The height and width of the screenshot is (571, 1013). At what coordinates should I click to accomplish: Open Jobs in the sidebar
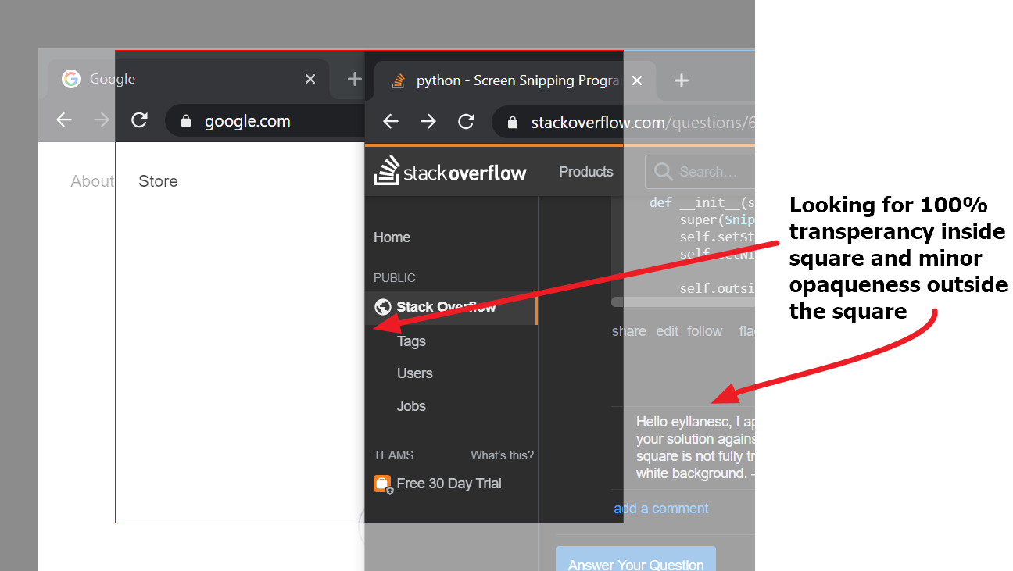(x=411, y=406)
